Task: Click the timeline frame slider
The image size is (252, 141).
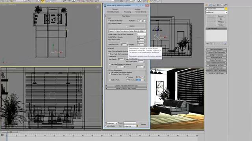Action: tap(9, 132)
